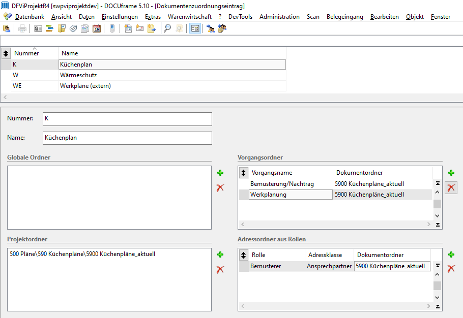Select the 500 Pläne\590 Küchenpläne project folder entry
This screenshot has height=318, width=463.
point(82,254)
